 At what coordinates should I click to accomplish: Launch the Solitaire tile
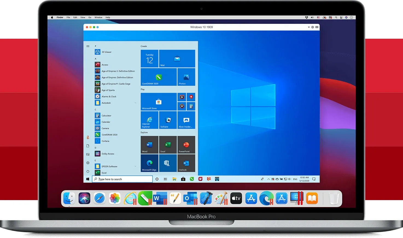(168, 120)
